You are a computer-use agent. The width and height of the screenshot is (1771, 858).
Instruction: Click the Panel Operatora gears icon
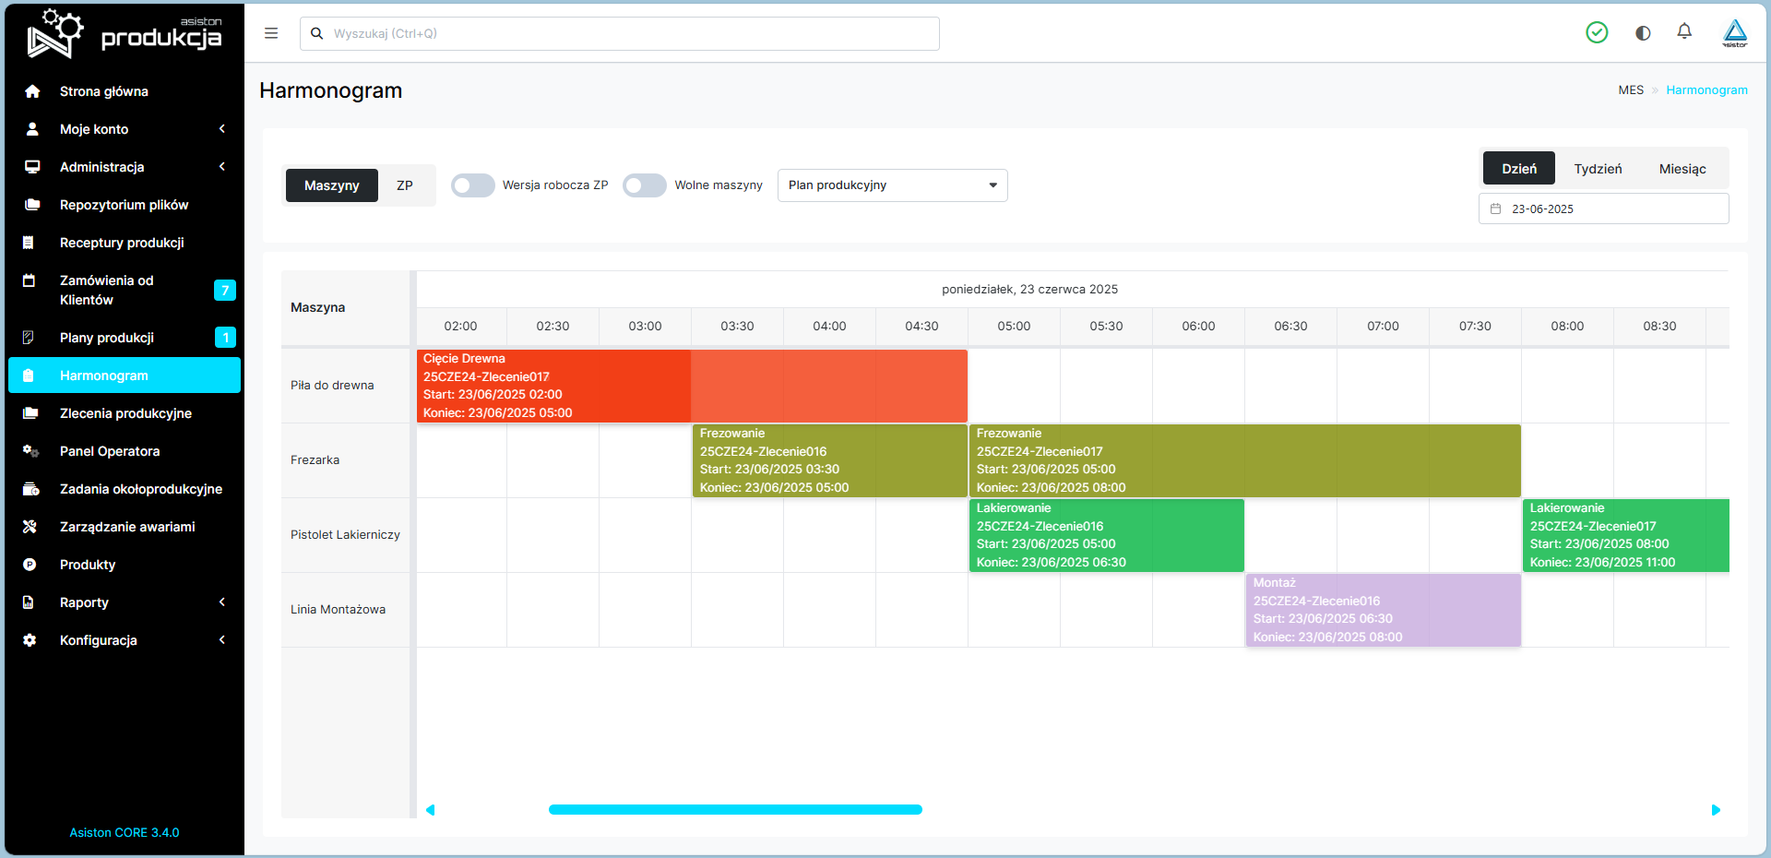tap(30, 451)
